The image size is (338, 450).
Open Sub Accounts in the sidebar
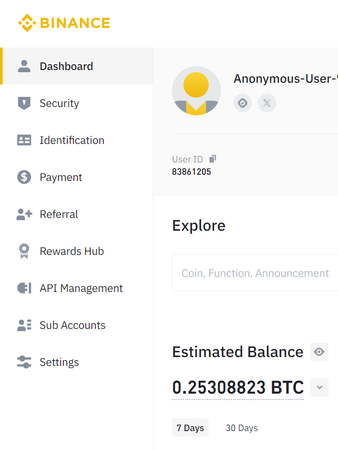point(76,325)
